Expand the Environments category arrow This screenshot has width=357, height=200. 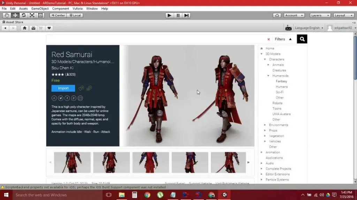tap(265, 125)
